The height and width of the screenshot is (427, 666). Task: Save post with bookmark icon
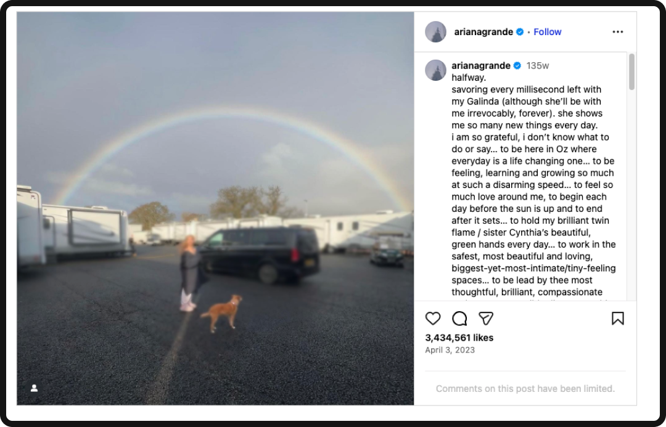coord(617,319)
